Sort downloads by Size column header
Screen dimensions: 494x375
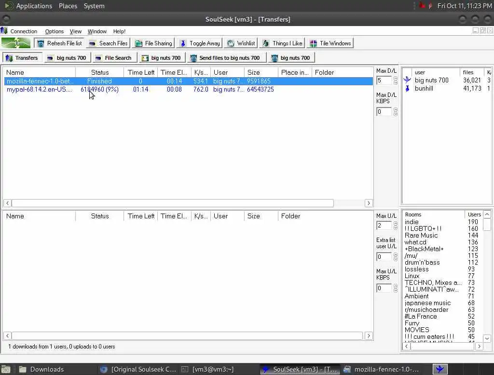[x=261, y=72]
